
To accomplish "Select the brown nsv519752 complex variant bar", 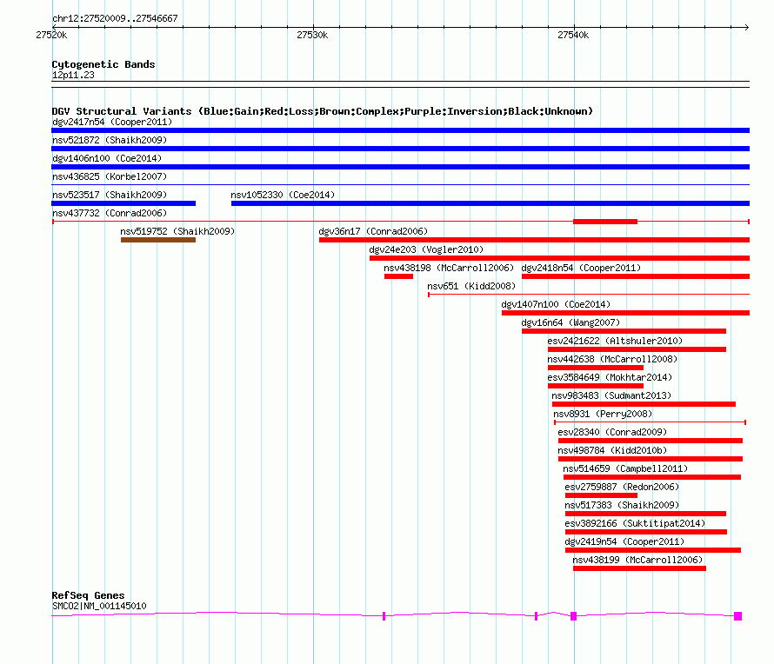I will (158, 240).
